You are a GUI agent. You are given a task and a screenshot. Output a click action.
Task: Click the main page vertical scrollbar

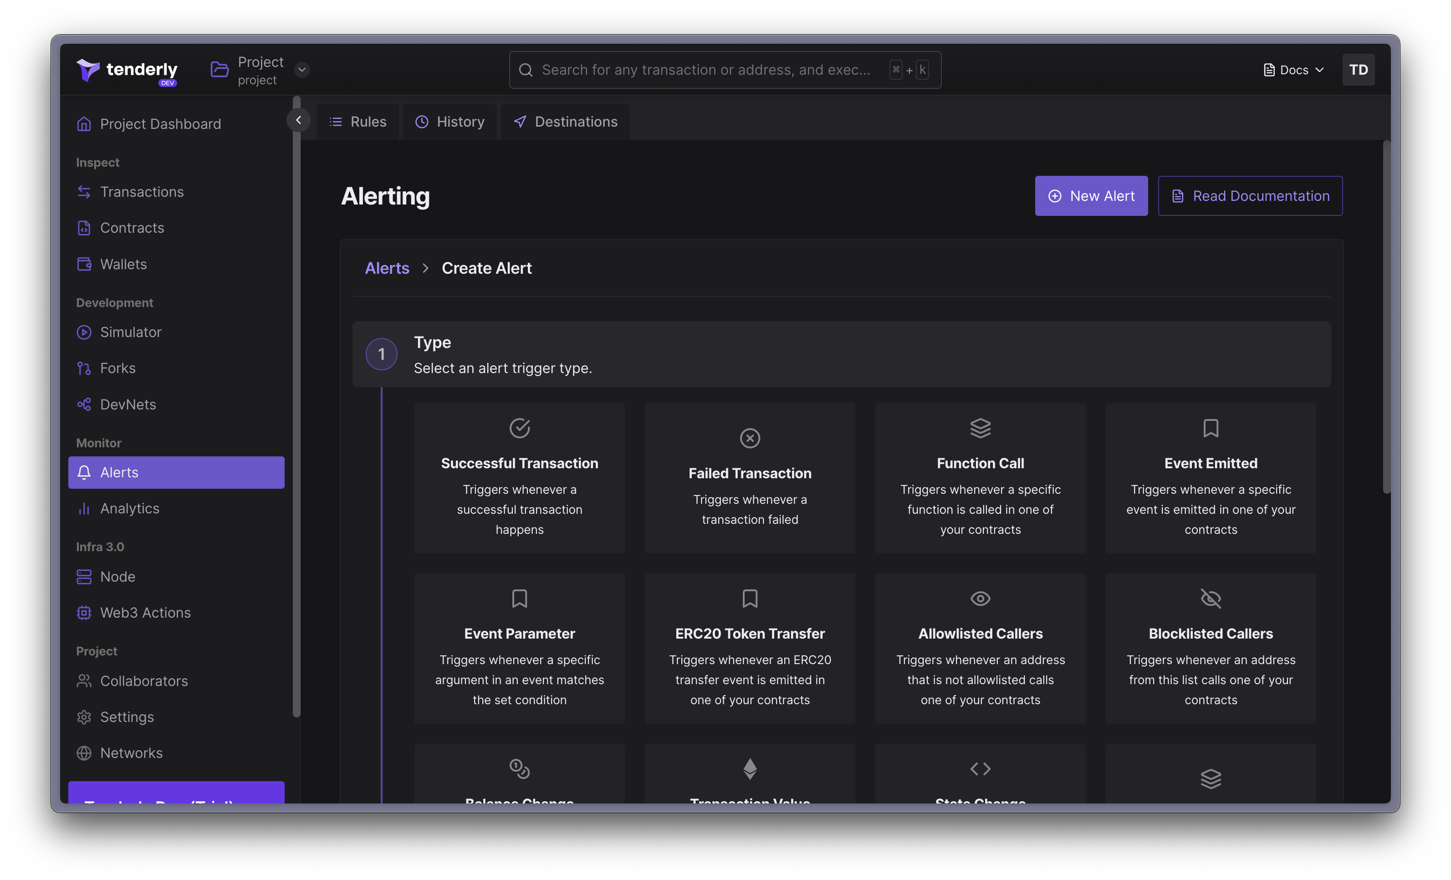pyautogui.click(x=1386, y=317)
